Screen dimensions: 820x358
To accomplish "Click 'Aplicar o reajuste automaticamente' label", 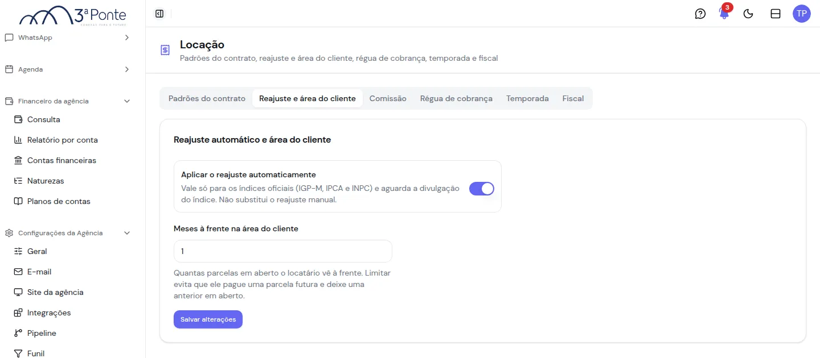I will pyautogui.click(x=248, y=174).
